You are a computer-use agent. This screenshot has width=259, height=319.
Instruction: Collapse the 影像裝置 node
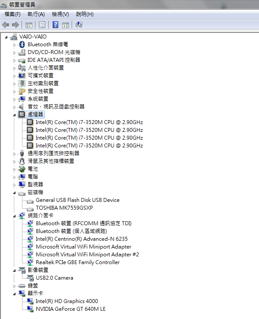[14, 271]
